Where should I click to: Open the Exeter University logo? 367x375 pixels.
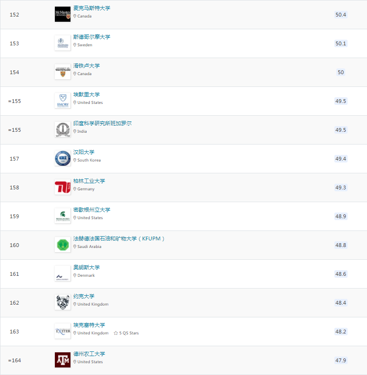pyautogui.click(x=62, y=331)
